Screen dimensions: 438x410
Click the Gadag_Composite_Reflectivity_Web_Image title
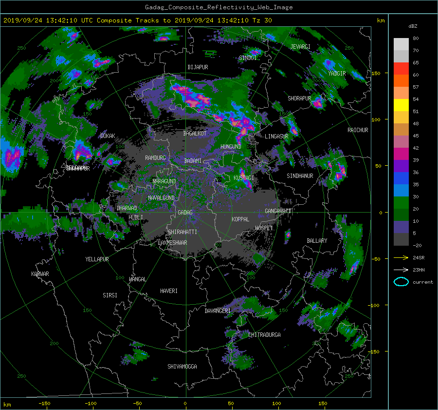click(x=219, y=7)
